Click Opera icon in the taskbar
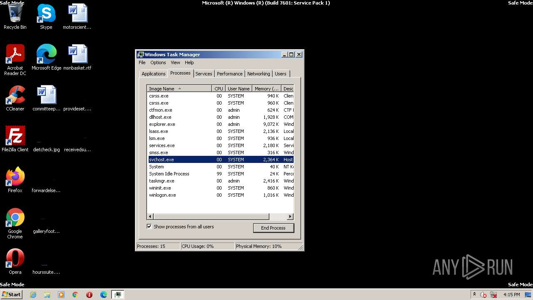Viewport: 533px width, 300px height. 90,295
